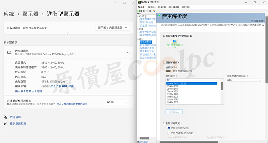The height and width of the screenshot is (143, 268).
Task: Click the Give feedback icon
Action: tap(5, 123)
